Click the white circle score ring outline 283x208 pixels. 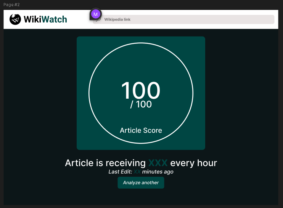click(x=89, y=93)
